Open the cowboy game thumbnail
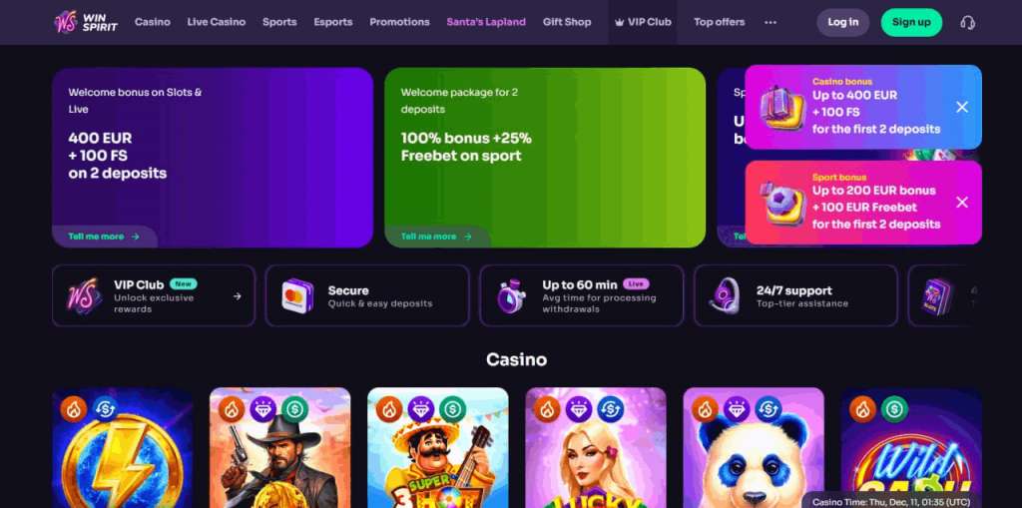The height and width of the screenshot is (508, 1022). [x=280, y=448]
